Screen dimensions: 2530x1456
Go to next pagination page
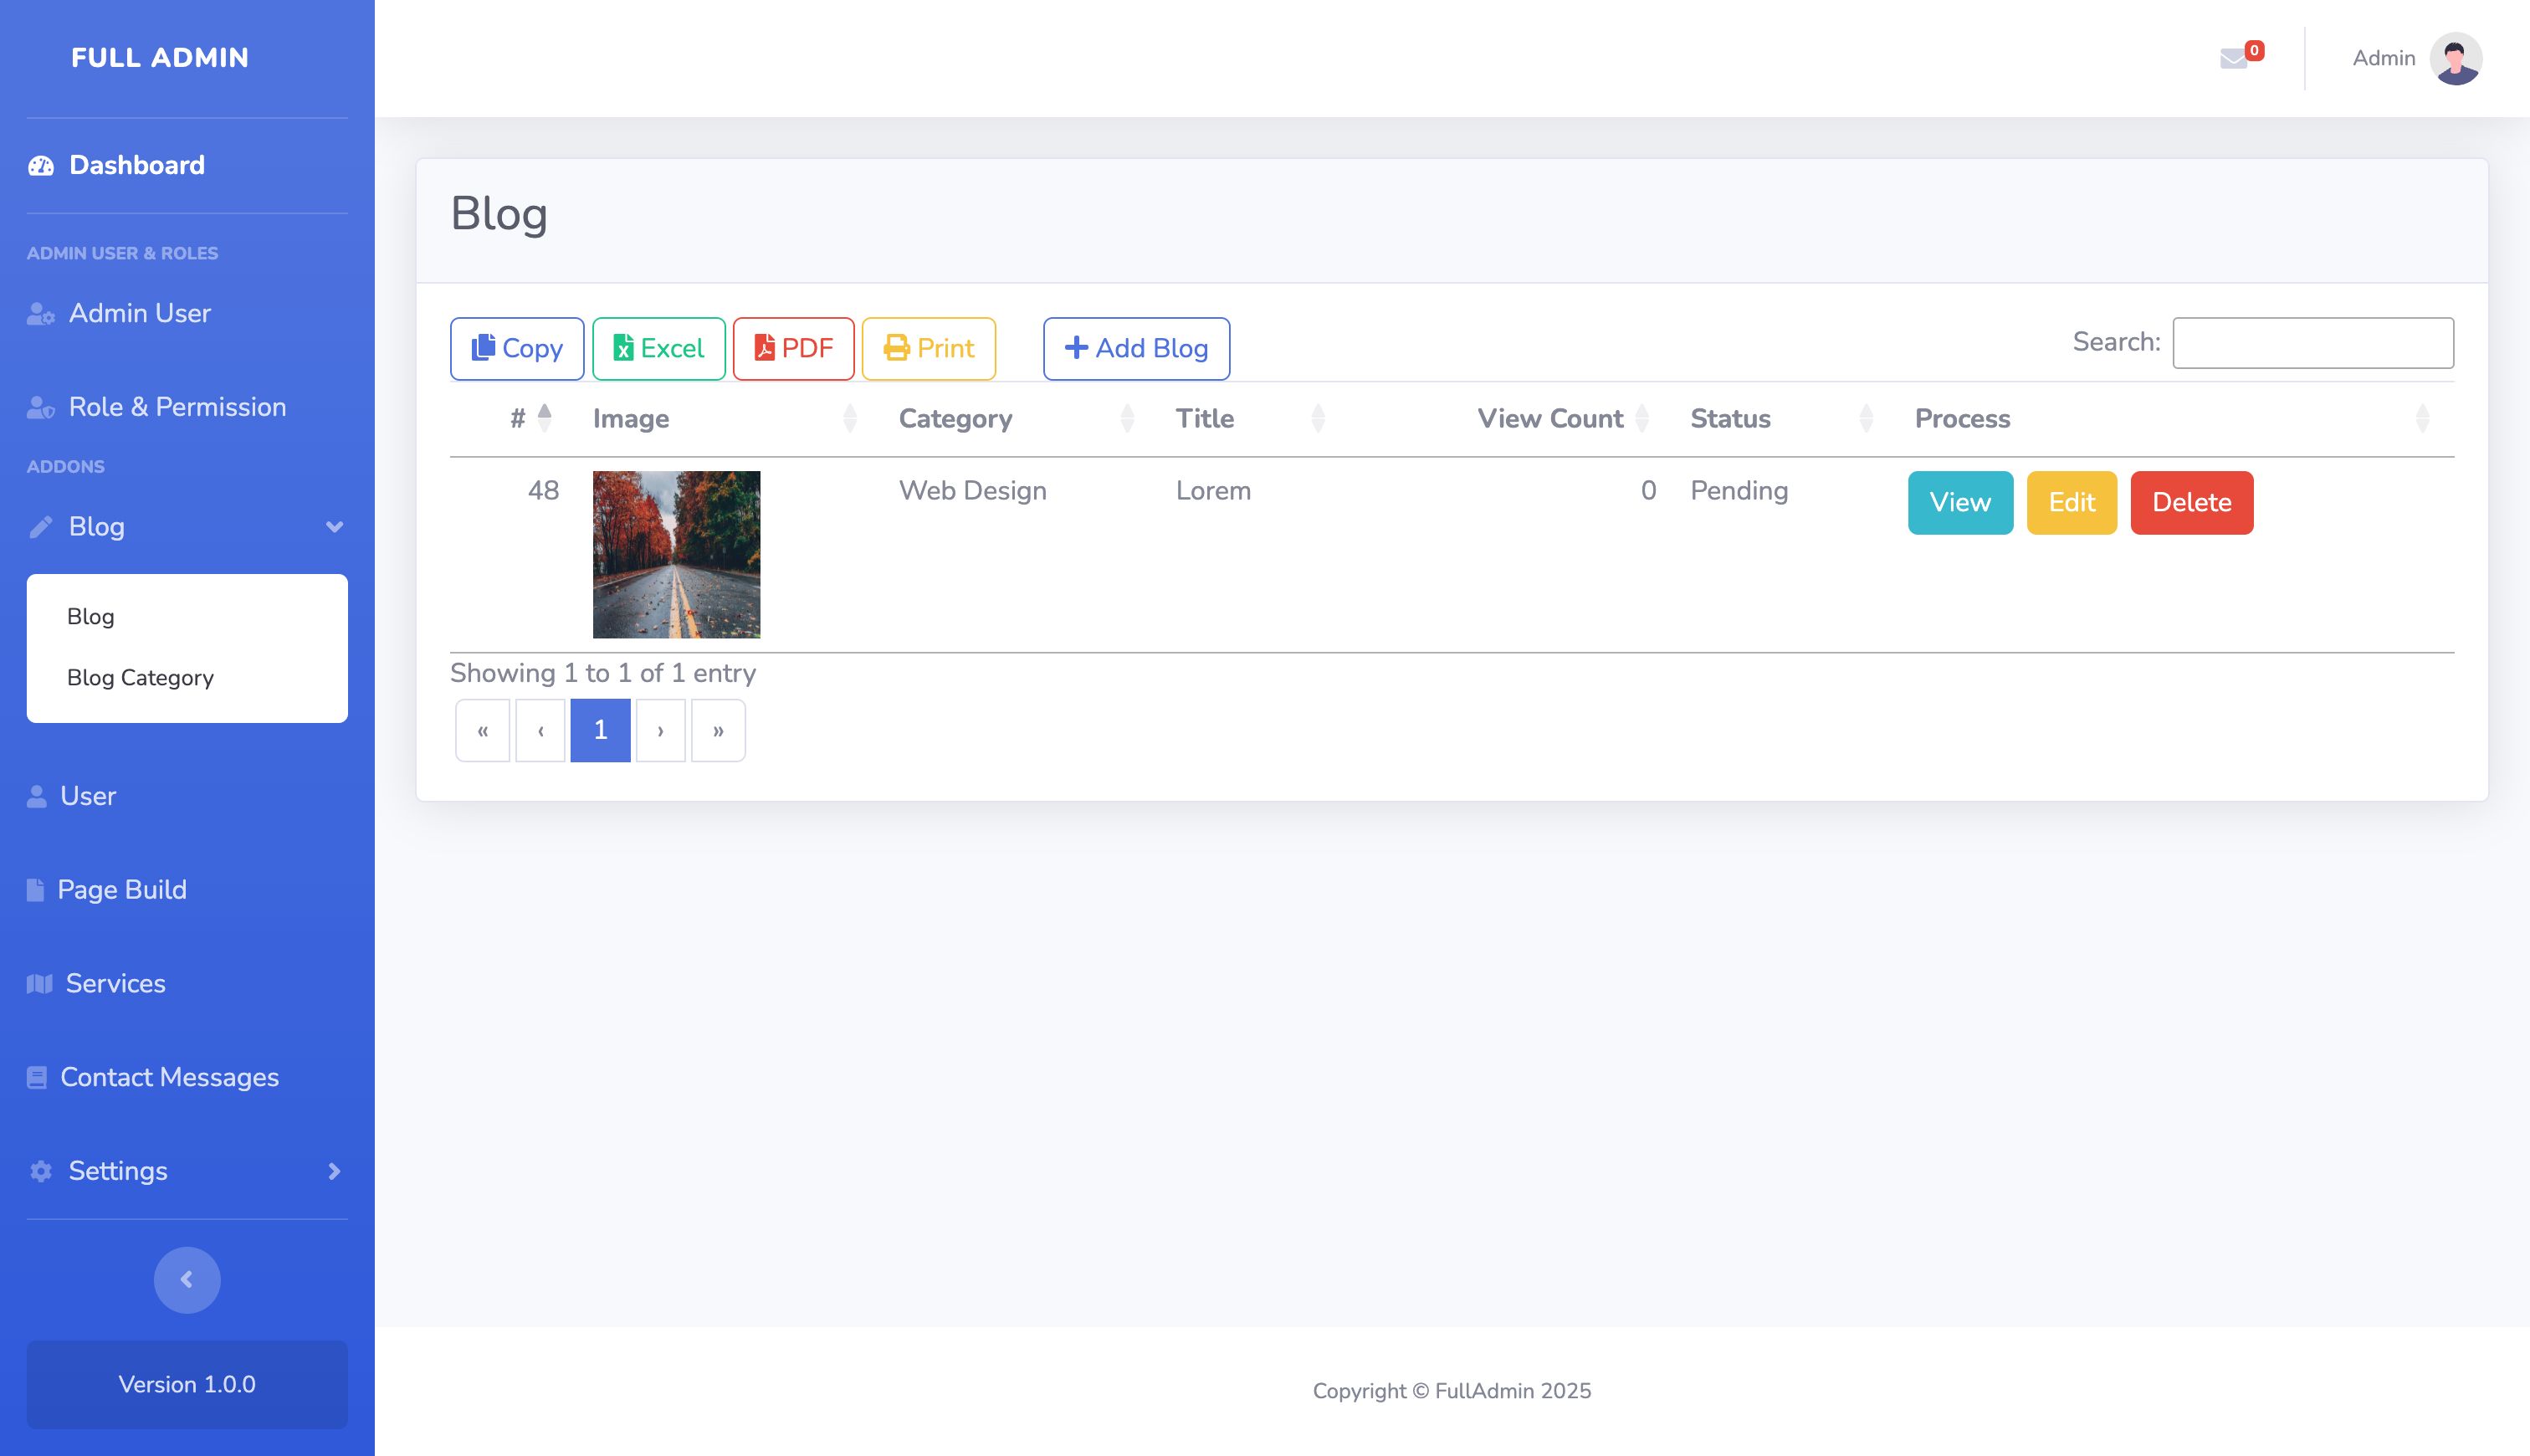[x=661, y=731]
